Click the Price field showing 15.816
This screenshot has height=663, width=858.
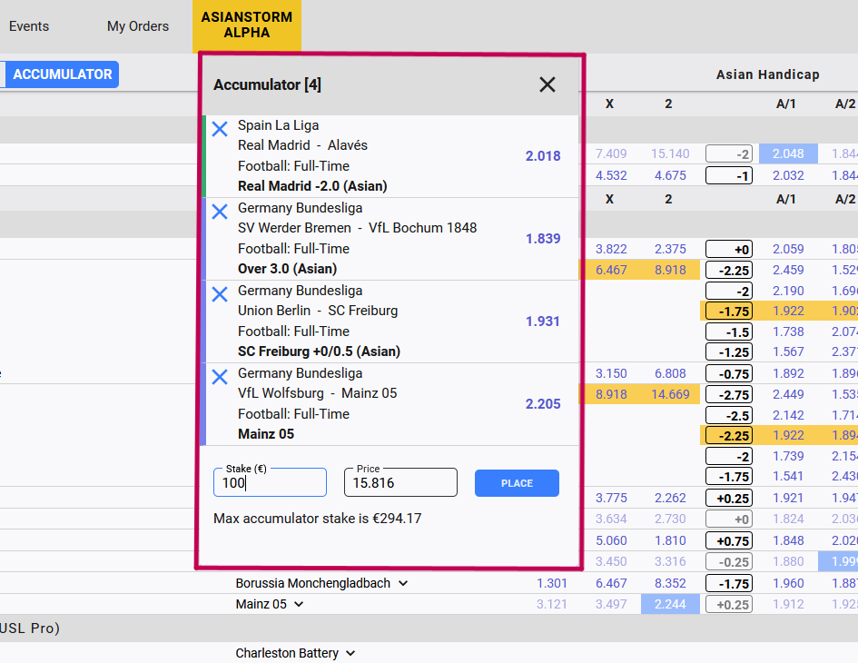(x=400, y=482)
